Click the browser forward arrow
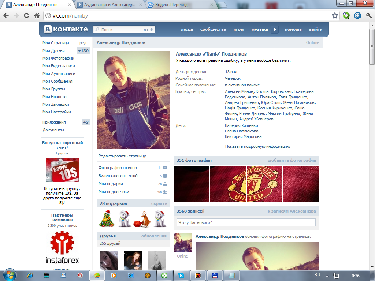Viewport: 375px width, 281px height. 16,16
